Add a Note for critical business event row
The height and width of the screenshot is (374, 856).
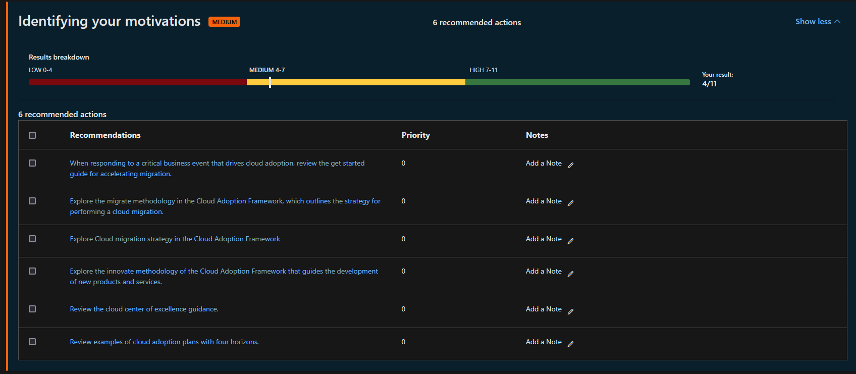tap(544, 163)
